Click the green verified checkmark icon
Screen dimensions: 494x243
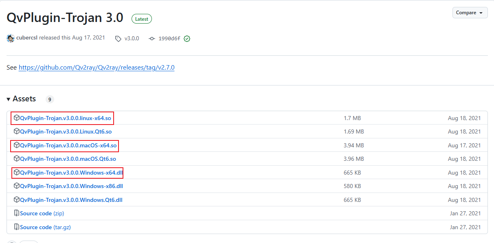pyautogui.click(x=187, y=39)
